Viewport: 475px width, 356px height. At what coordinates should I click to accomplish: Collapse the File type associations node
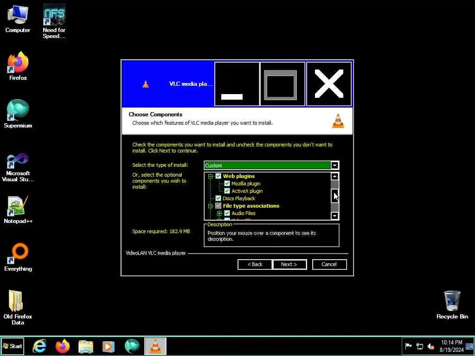(210, 206)
